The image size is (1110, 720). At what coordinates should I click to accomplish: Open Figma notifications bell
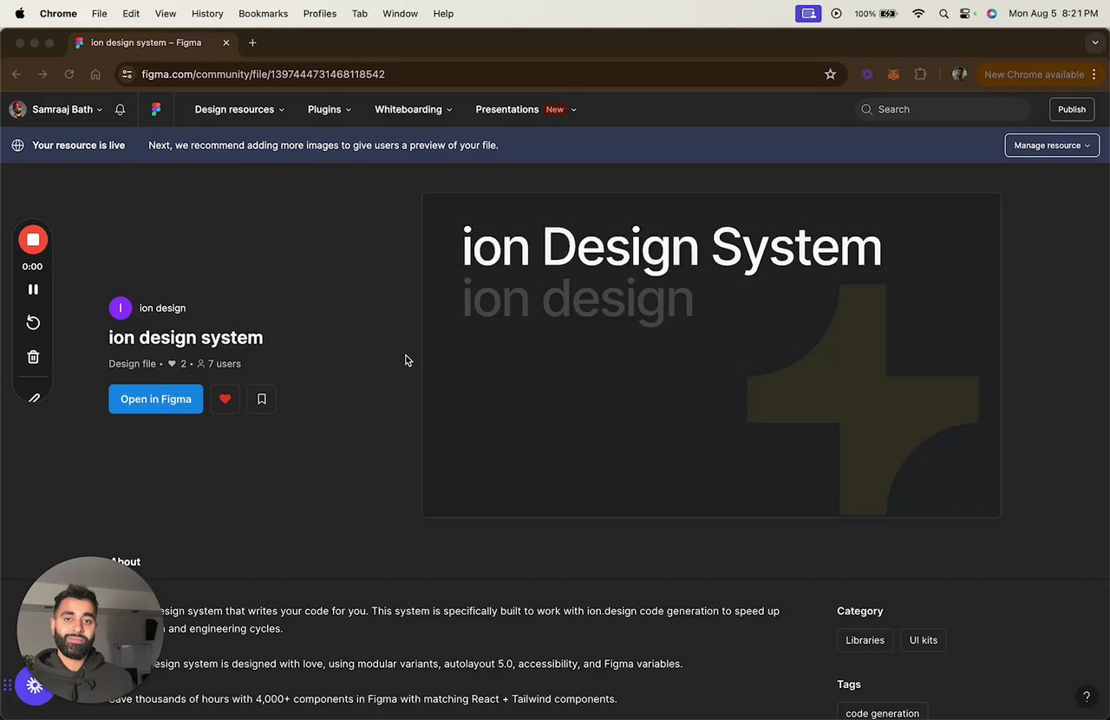pyautogui.click(x=121, y=109)
